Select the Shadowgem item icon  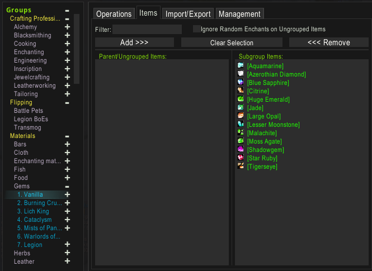pos(241,150)
